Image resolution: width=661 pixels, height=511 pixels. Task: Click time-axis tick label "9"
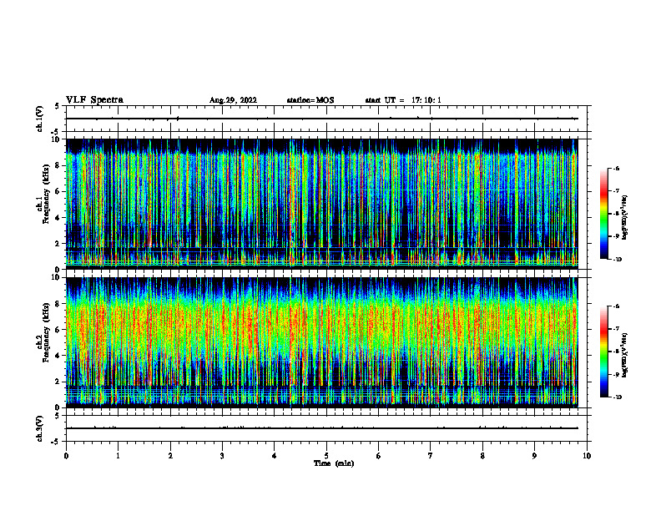[x=534, y=456]
